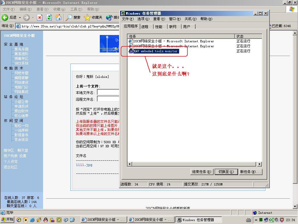Open the 1111.jpg file link
The width and height of the screenshot is (298, 224).
click(84, 165)
